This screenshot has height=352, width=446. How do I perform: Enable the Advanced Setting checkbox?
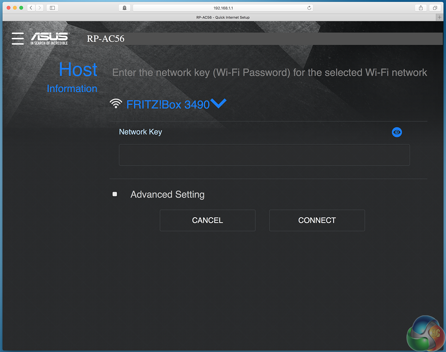point(115,194)
